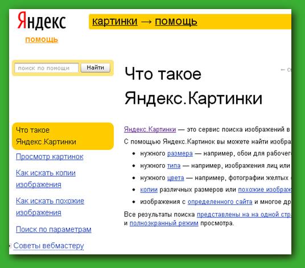Click the размера link in bullet list
Viewport: 305px width, 268px height.
coord(180,153)
